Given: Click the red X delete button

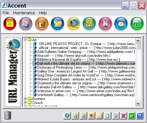Looking at the screenshot, I should pos(124,115).
